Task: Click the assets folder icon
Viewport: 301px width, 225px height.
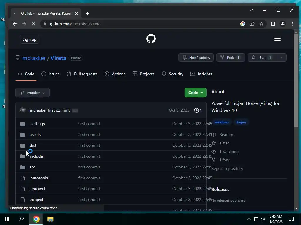Action: (23, 135)
